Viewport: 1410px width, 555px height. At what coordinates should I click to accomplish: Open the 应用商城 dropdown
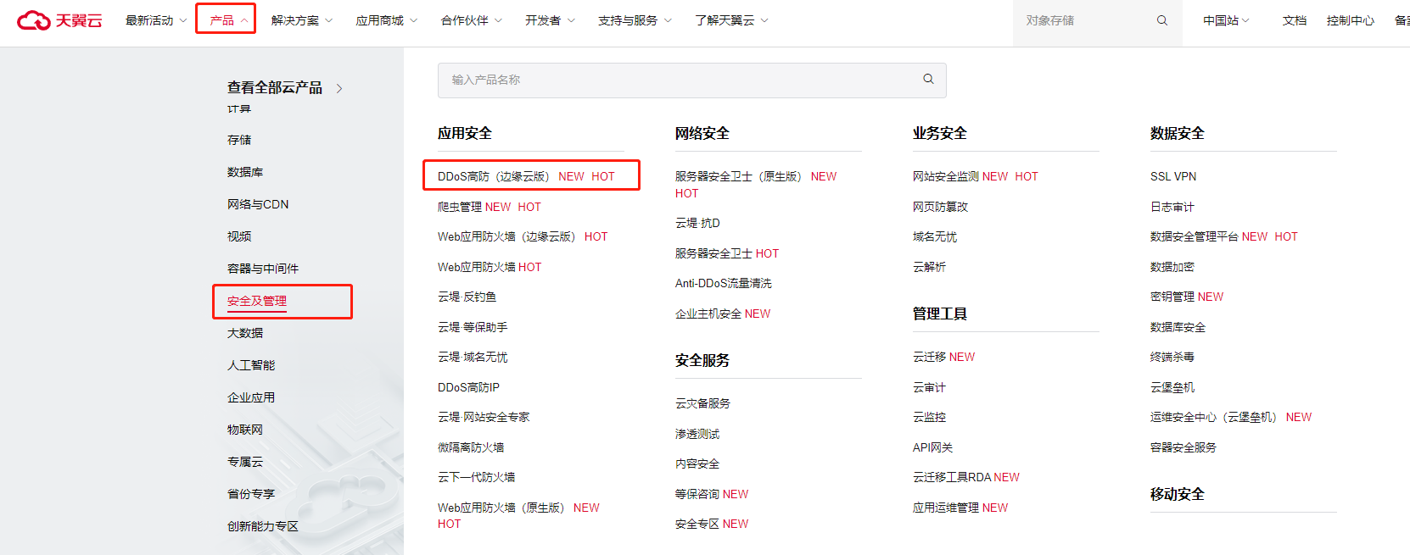click(x=387, y=20)
